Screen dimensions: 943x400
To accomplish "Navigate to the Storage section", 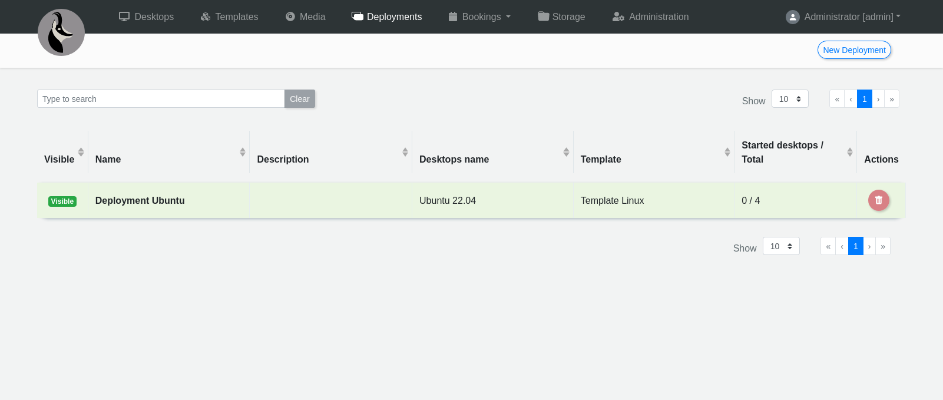I will tap(561, 17).
